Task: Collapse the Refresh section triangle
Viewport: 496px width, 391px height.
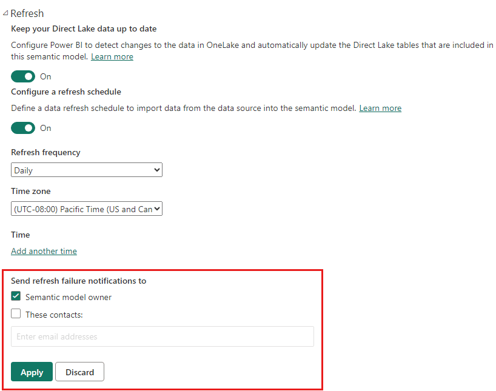Action: tap(5, 13)
